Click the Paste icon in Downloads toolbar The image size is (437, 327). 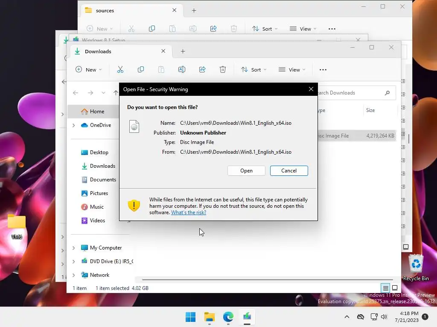161,69
